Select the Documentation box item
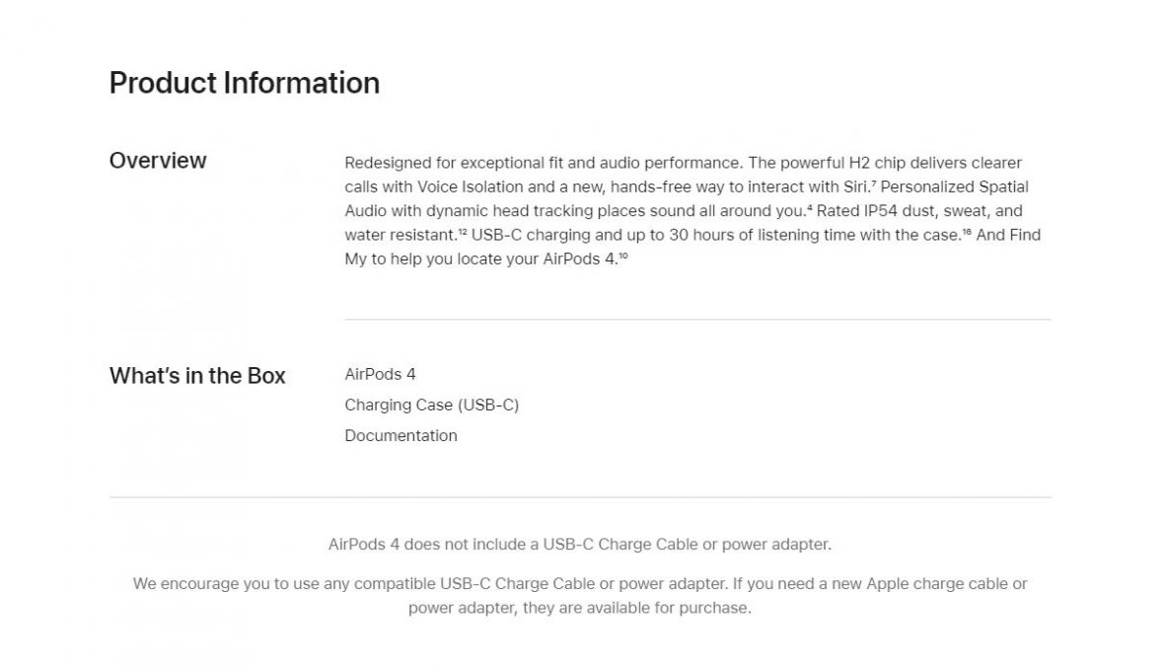 [x=400, y=436]
